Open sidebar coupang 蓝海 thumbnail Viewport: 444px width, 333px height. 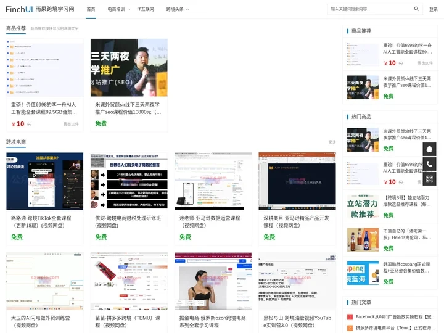pyautogui.click(x=363, y=273)
